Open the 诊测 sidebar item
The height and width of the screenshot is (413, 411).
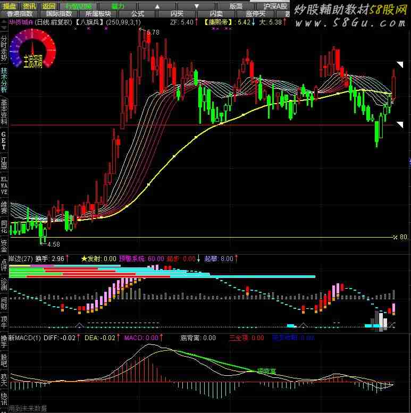tap(4, 284)
